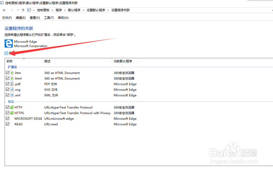Click the READ protocol name
Screen dimensions: 273x171
18,124
